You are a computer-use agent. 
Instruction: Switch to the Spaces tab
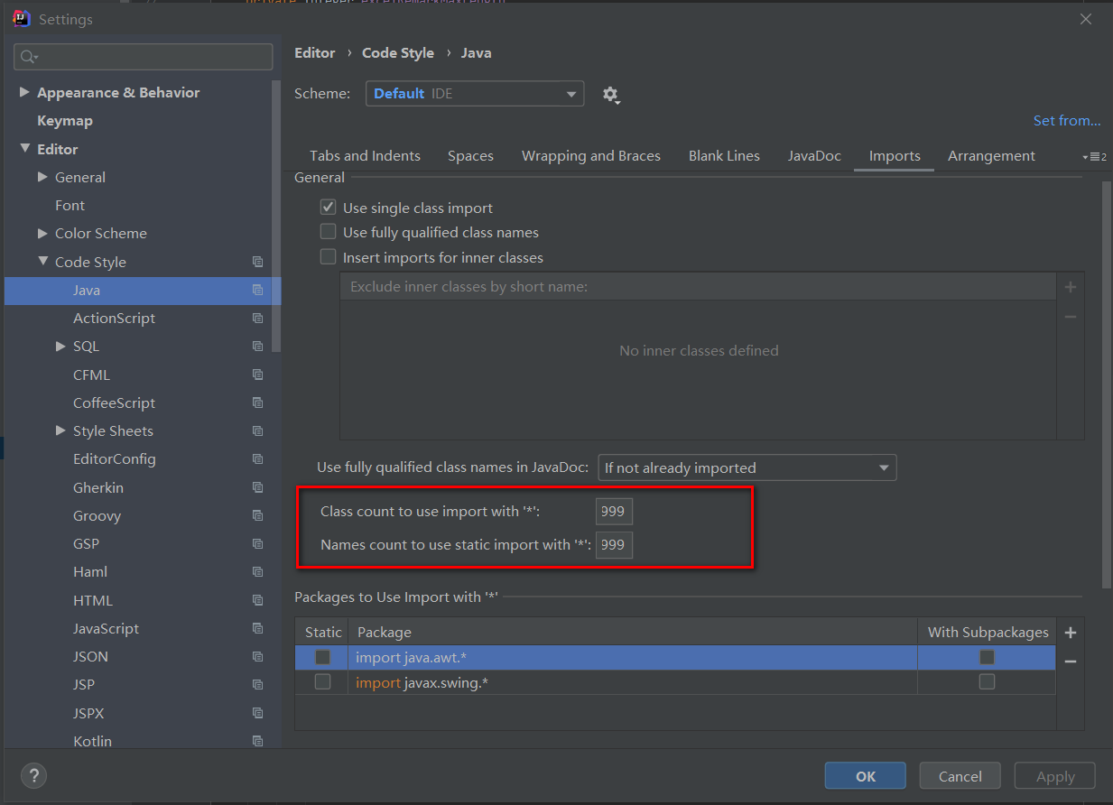click(x=470, y=156)
